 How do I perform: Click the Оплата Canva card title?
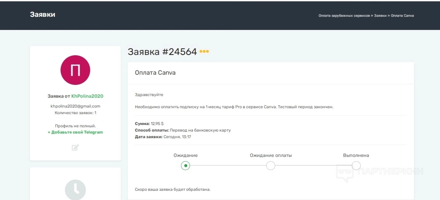155,73
